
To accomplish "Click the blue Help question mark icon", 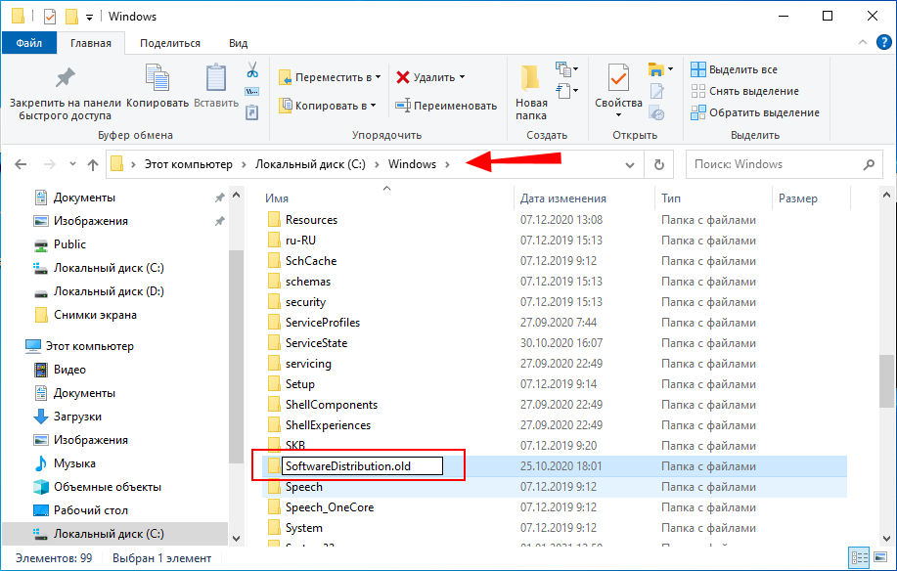I will 884,42.
